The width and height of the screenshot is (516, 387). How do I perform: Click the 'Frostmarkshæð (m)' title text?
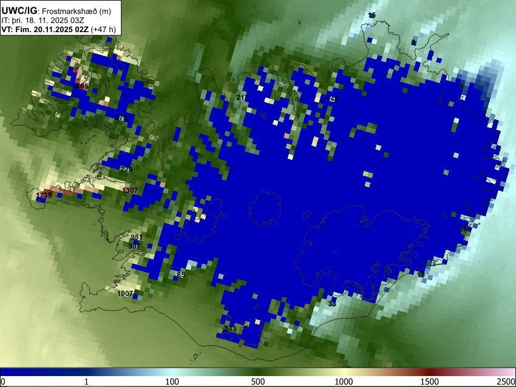(76, 11)
